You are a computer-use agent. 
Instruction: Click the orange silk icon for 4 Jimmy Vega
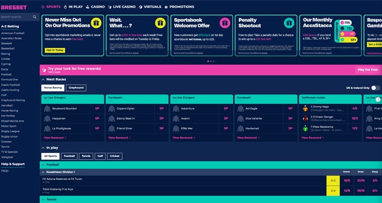pos(305,108)
